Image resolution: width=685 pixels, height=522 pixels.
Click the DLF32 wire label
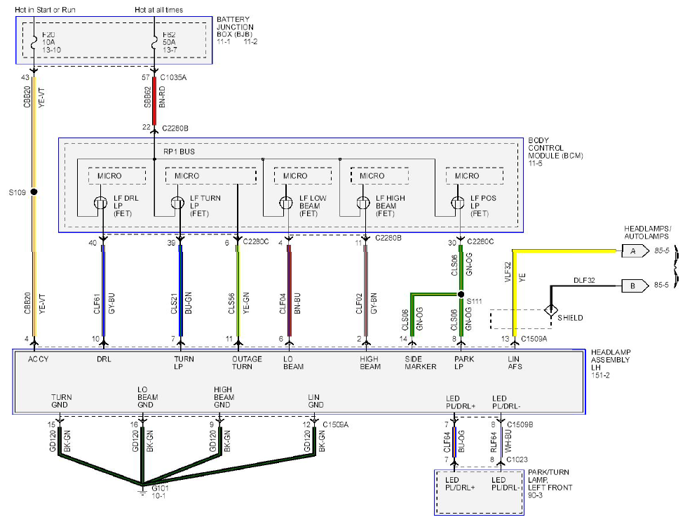pyautogui.click(x=584, y=280)
